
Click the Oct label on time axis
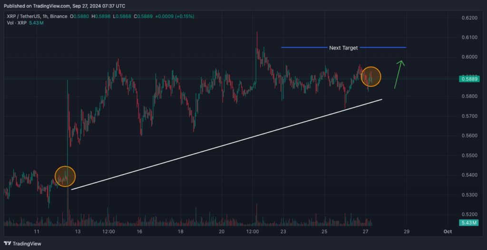point(447,231)
